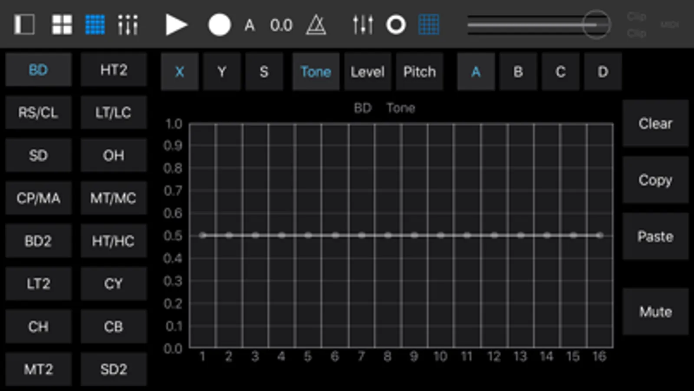Viewport: 694px width, 391px height.
Task: Select the blue step grid view icon
Action: pyautogui.click(x=95, y=24)
